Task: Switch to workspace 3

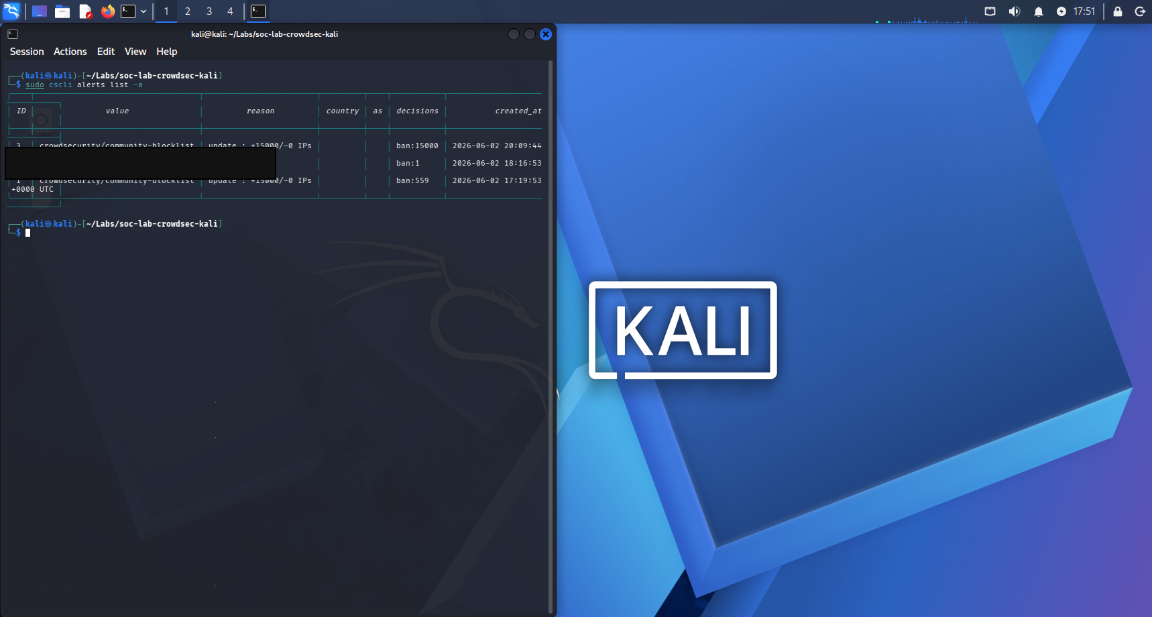Action: (209, 11)
